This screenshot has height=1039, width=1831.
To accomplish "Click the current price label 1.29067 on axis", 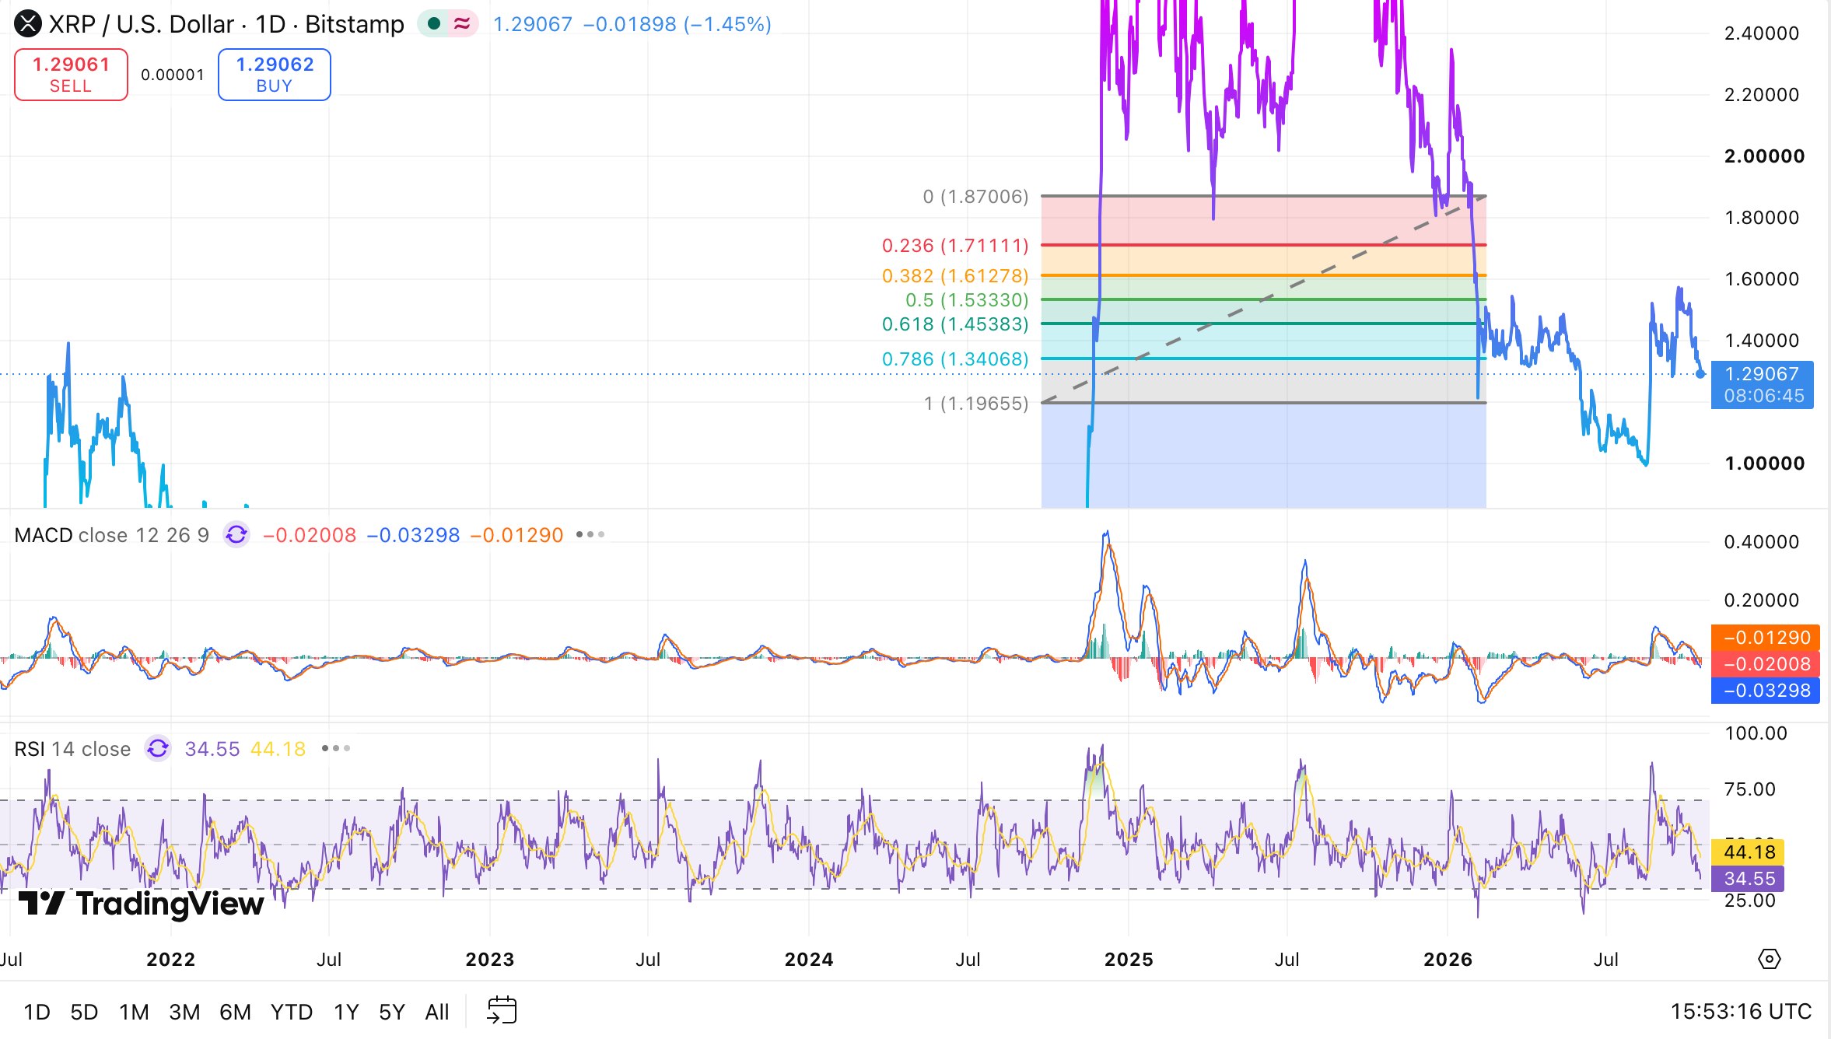I will click(1763, 384).
